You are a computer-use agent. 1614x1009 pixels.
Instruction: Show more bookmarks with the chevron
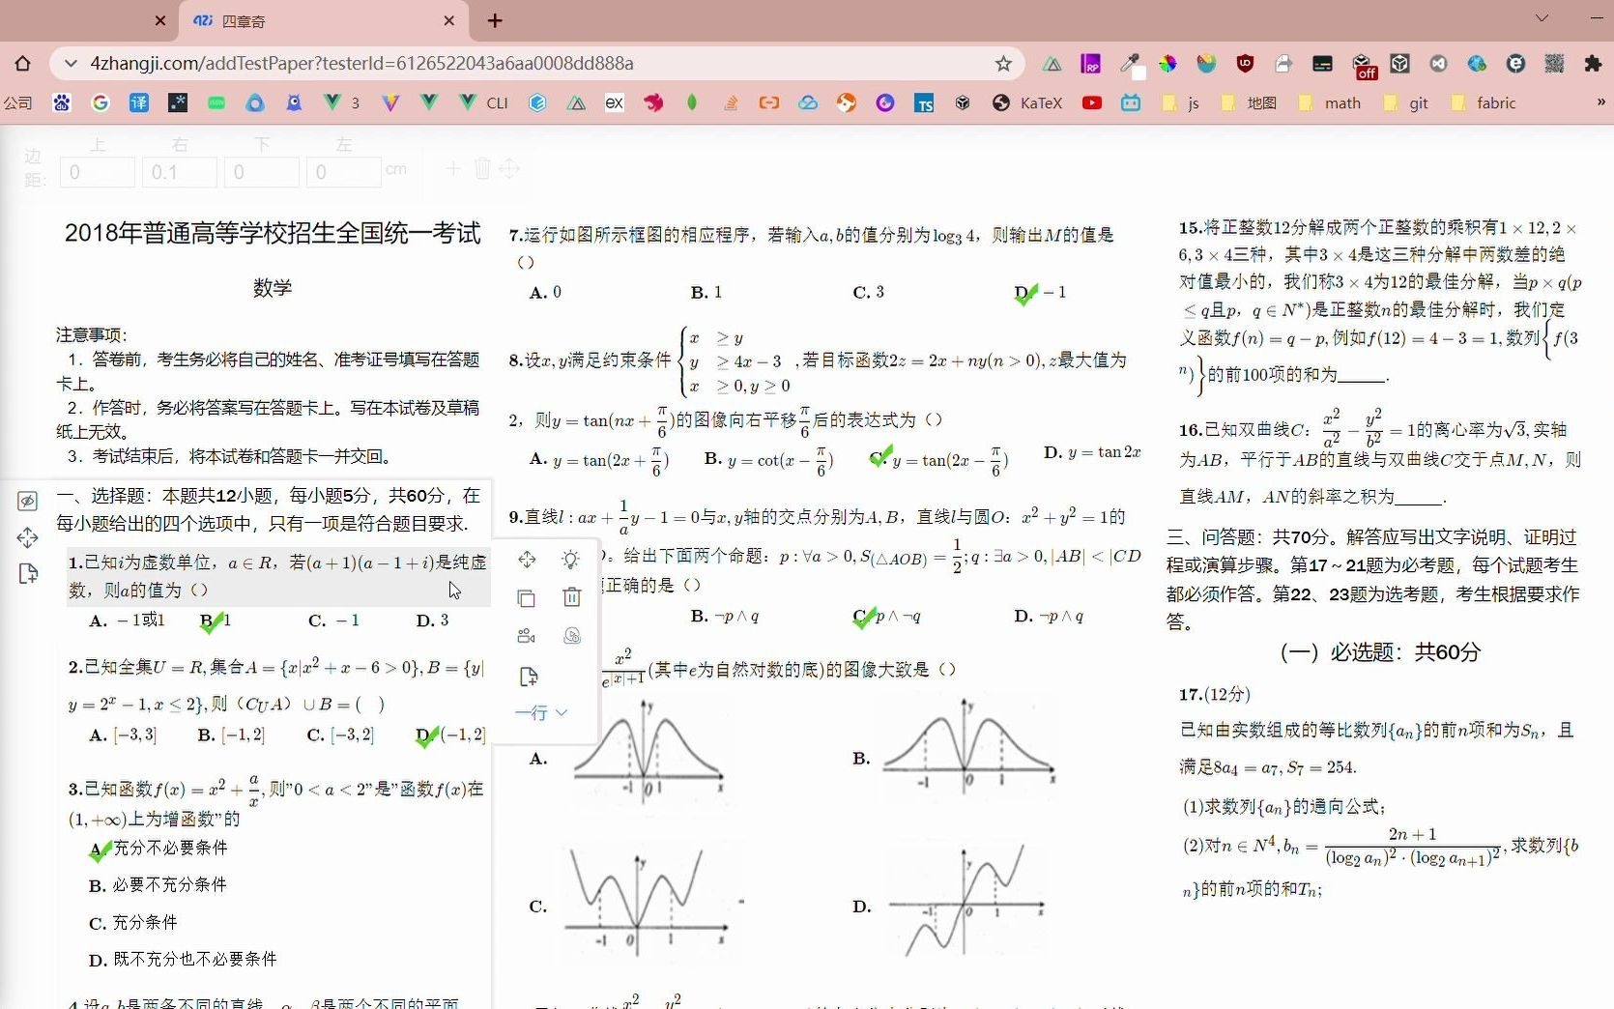click(1600, 101)
